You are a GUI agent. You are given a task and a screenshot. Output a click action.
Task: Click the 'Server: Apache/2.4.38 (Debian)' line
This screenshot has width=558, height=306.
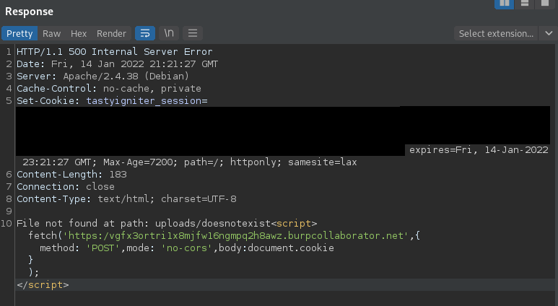point(103,76)
